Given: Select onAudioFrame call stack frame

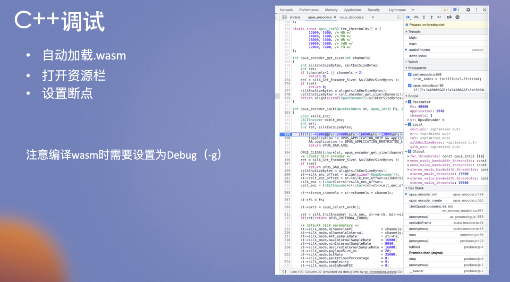Looking at the screenshot, I should coord(446,223).
